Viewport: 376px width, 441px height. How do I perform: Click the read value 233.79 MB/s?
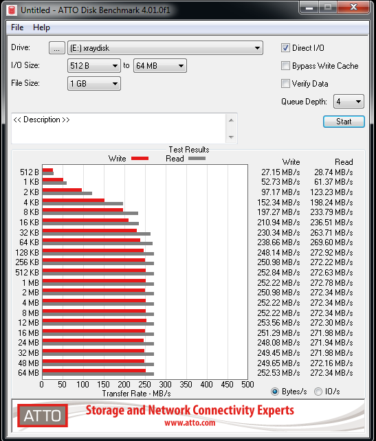point(331,212)
